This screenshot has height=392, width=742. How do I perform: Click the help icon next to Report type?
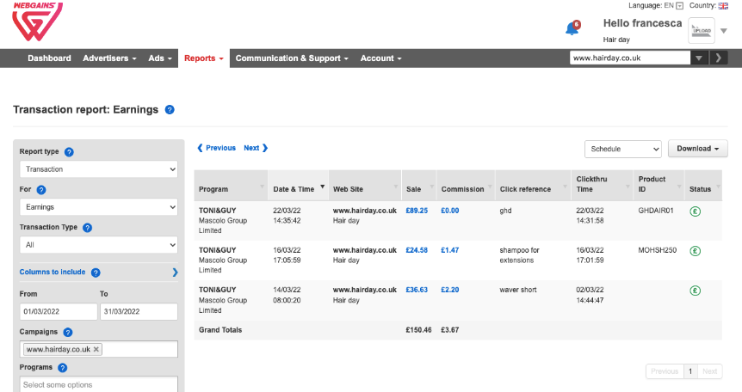(x=69, y=152)
